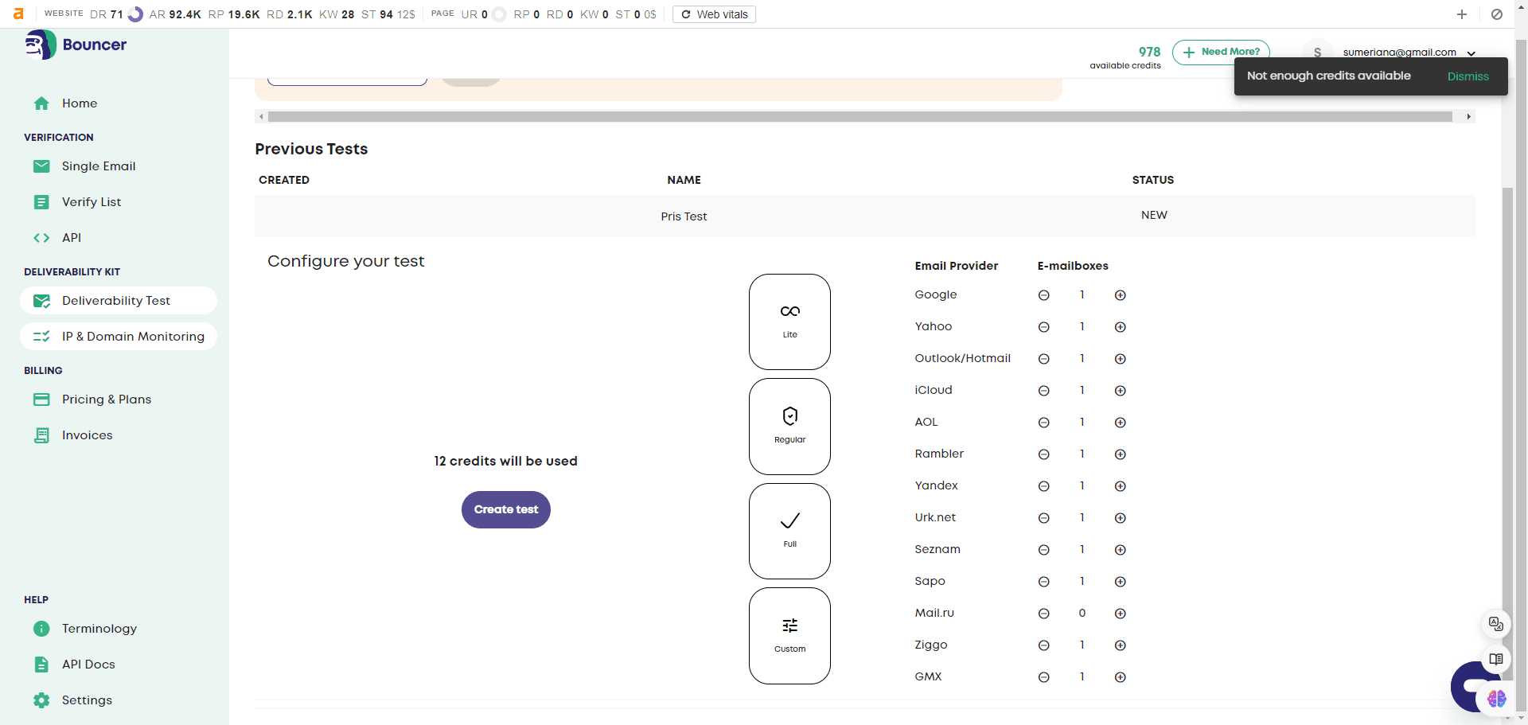Expand the account email dropdown
This screenshot has height=725, width=1528.
point(1471,53)
